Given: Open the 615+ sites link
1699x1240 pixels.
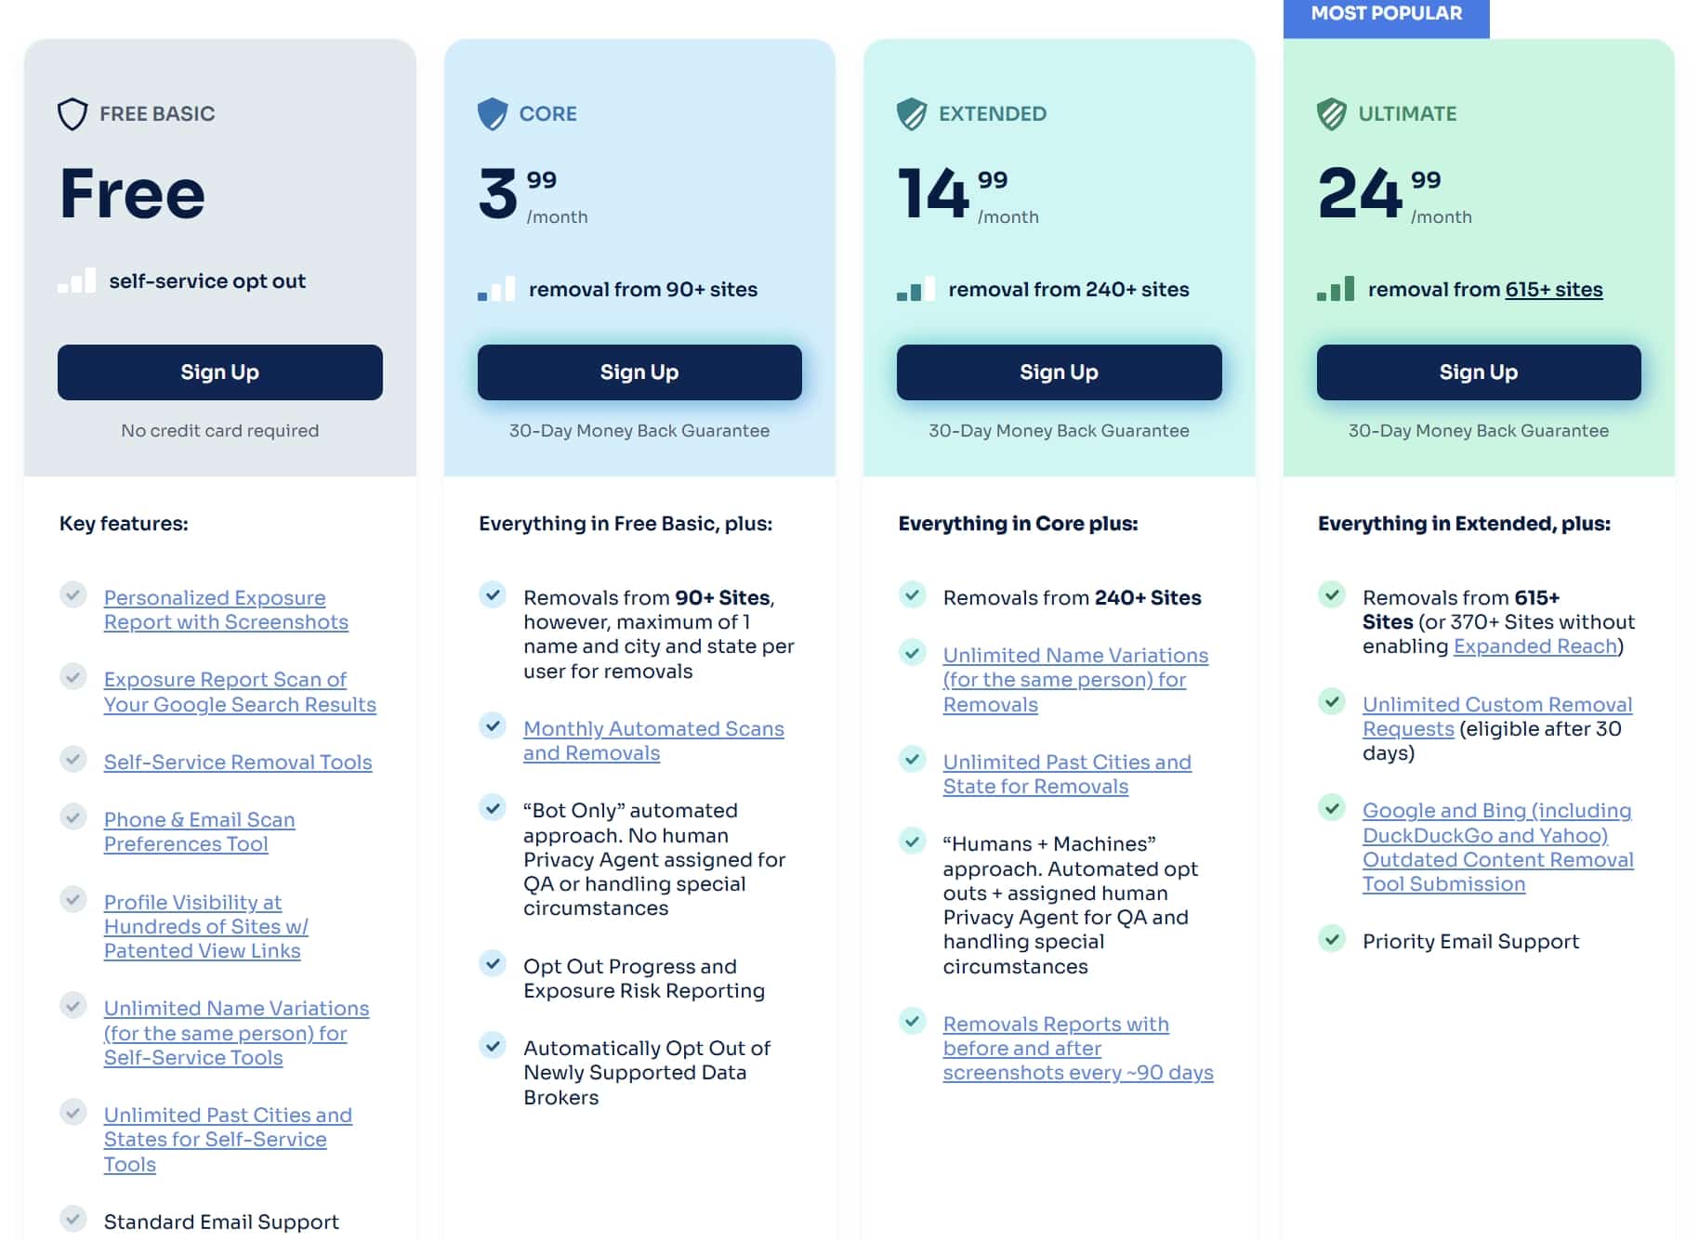Looking at the screenshot, I should coord(1554,290).
